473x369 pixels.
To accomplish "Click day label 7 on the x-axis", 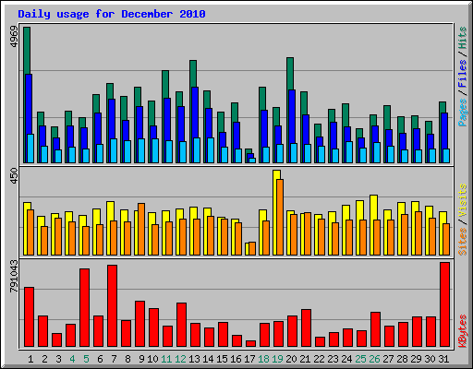I will (114, 359).
